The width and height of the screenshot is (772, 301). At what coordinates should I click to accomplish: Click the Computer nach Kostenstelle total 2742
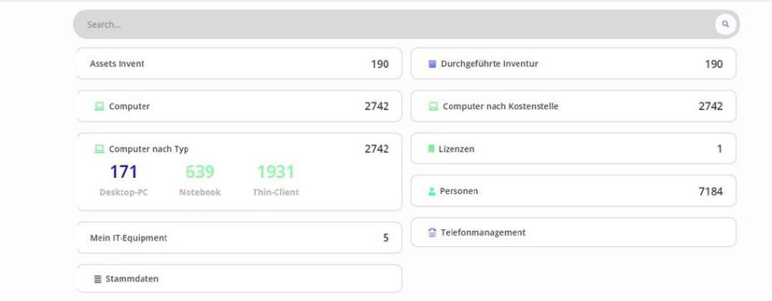pyautogui.click(x=711, y=106)
